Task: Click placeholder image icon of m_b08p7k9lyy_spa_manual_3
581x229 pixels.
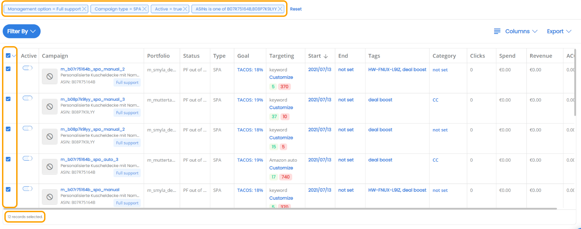Action: (x=49, y=106)
